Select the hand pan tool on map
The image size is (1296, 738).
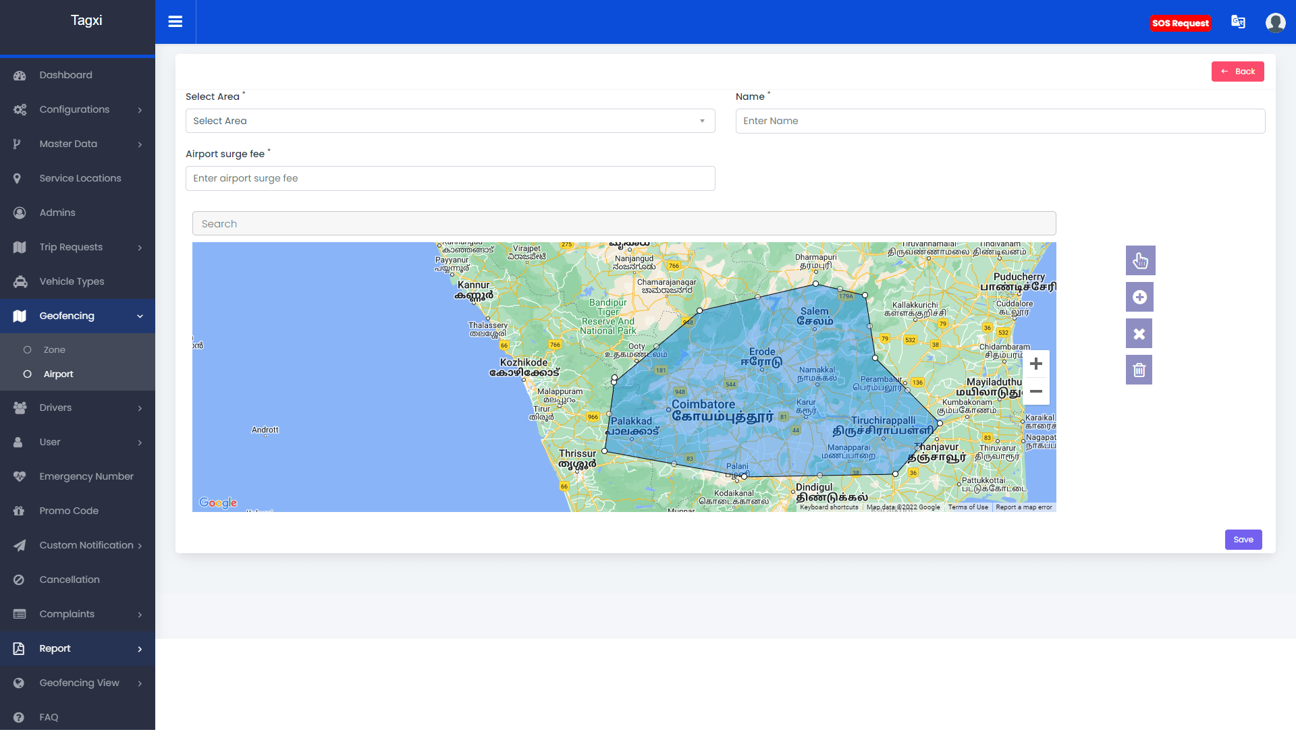tap(1140, 260)
